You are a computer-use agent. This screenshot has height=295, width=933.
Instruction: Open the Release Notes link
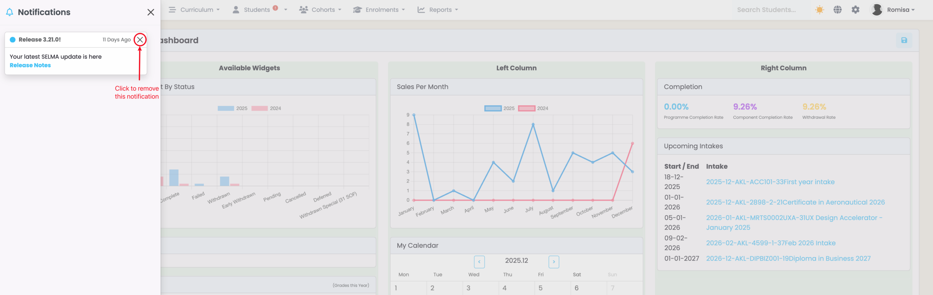click(30, 66)
